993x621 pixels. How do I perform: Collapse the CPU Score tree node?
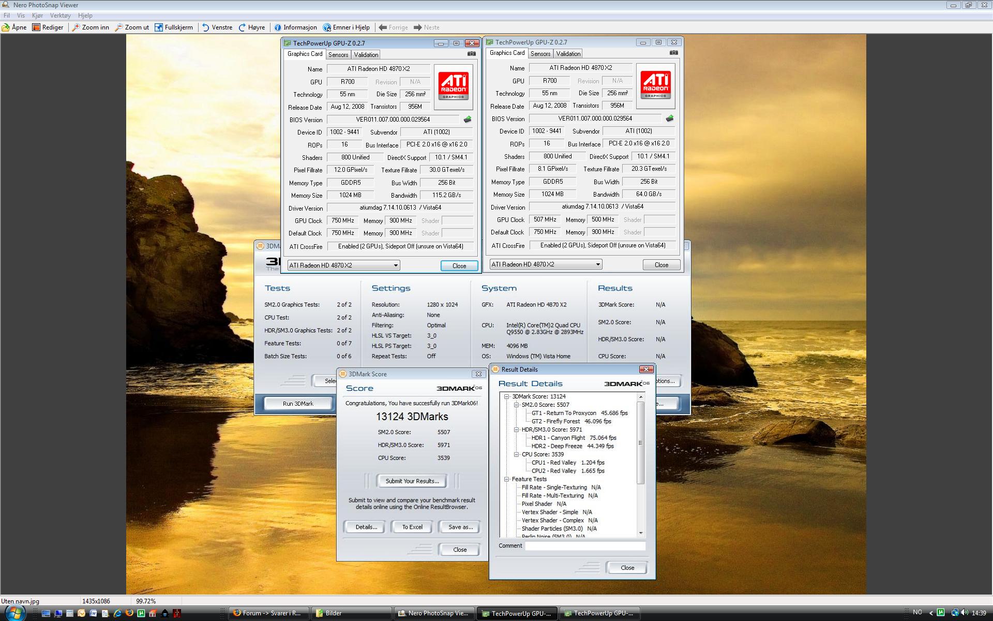pyautogui.click(x=516, y=454)
